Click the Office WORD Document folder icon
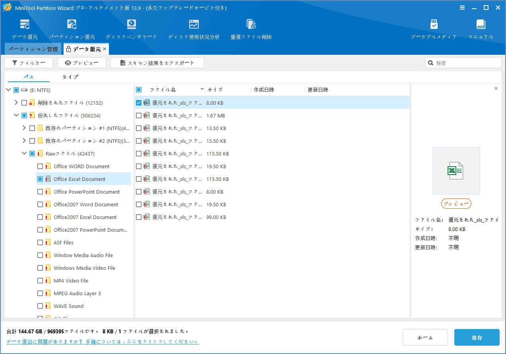This screenshot has height=354, width=506. tap(48, 166)
